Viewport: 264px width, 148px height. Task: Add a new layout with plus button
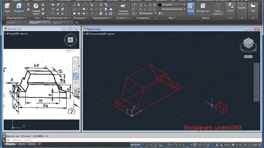(x=40, y=144)
